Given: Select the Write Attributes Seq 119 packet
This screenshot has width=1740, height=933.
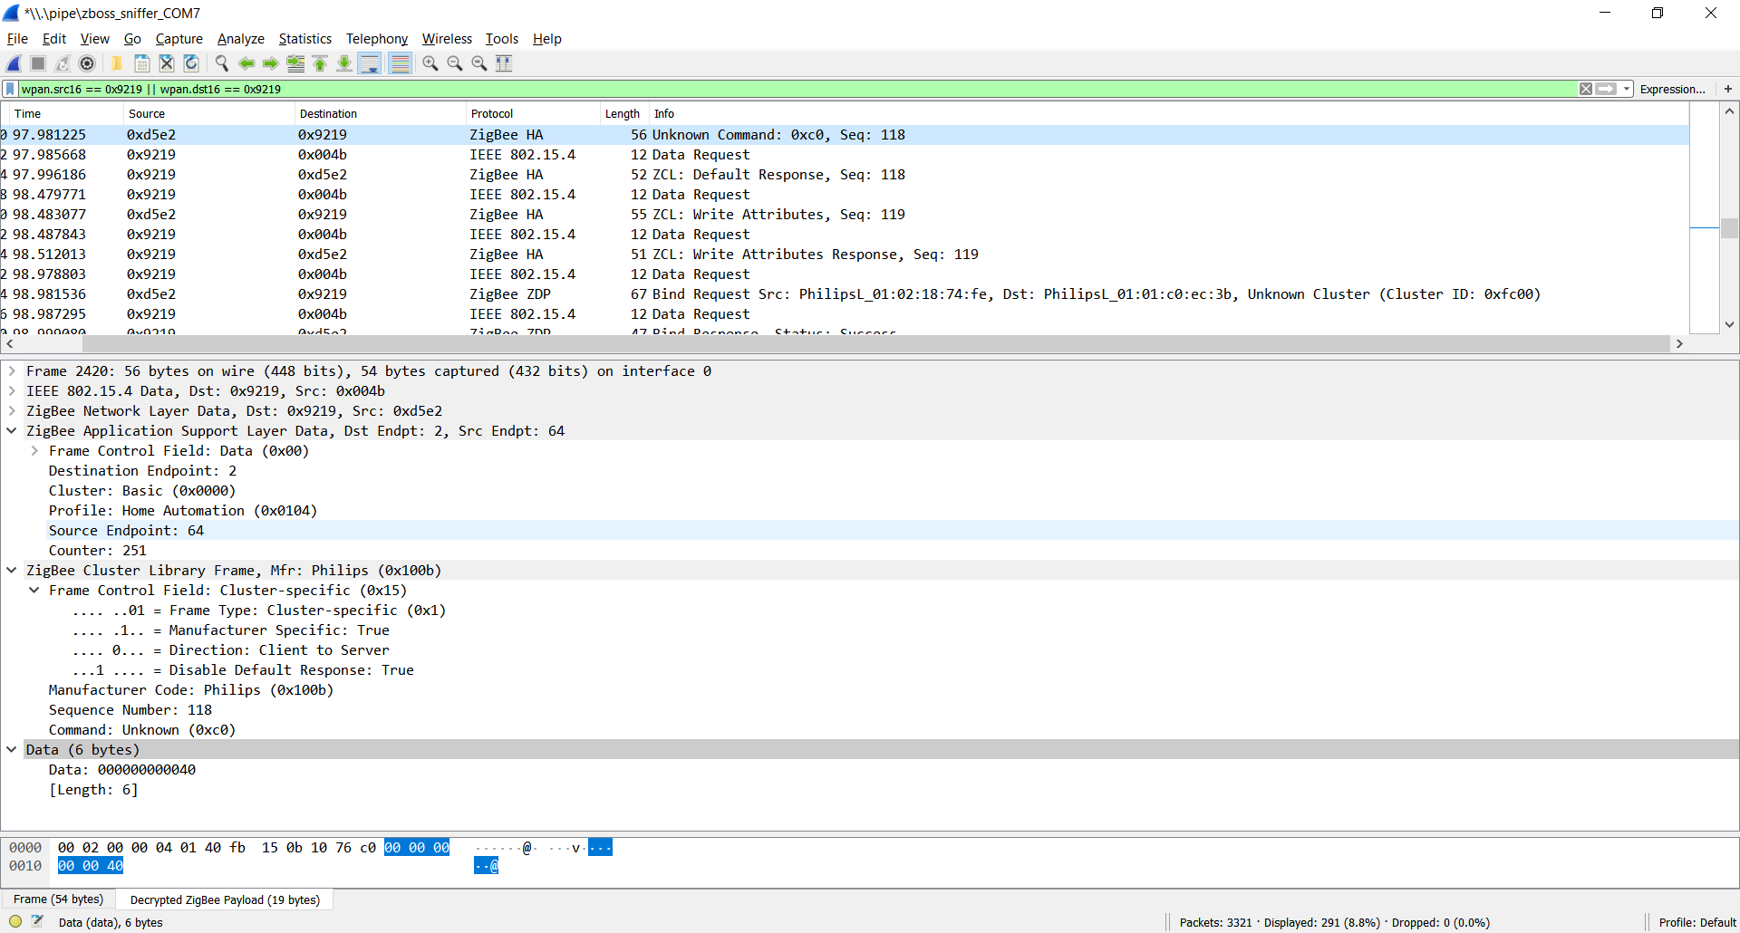Looking at the screenshot, I should (845, 215).
